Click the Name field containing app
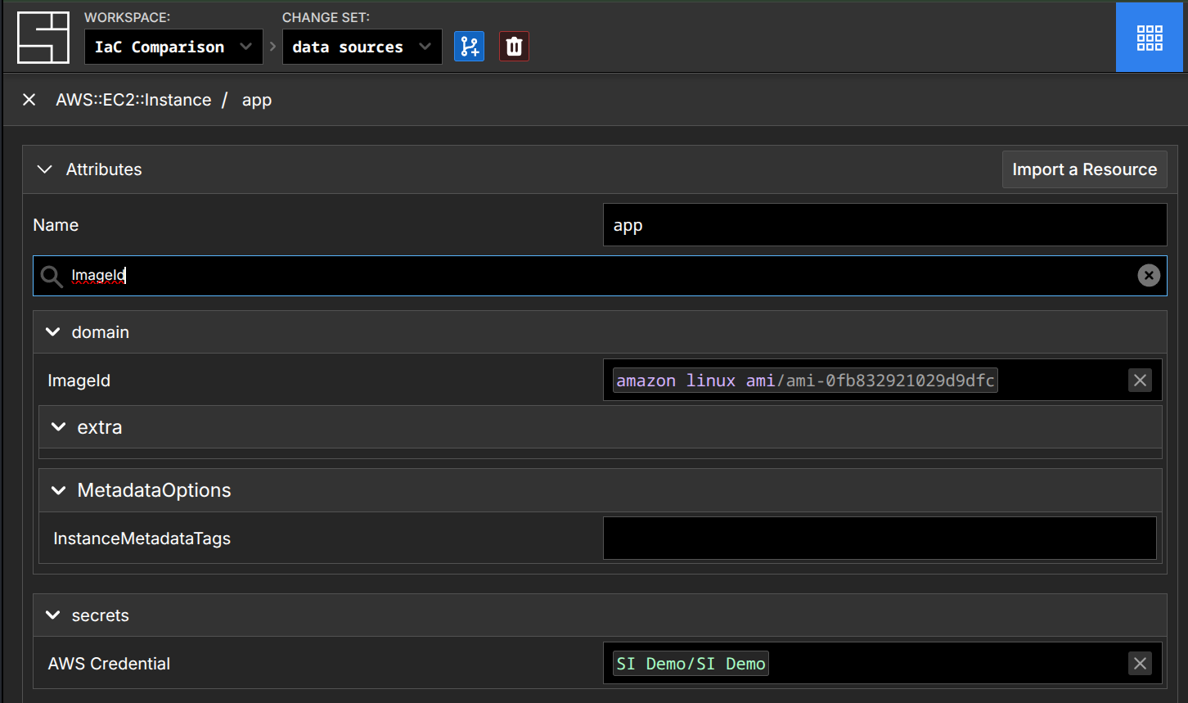The width and height of the screenshot is (1188, 703). [x=884, y=225]
